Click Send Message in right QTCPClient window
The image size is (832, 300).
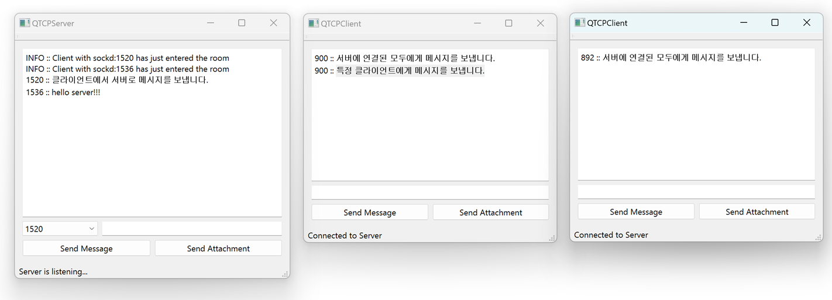pos(636,212)
